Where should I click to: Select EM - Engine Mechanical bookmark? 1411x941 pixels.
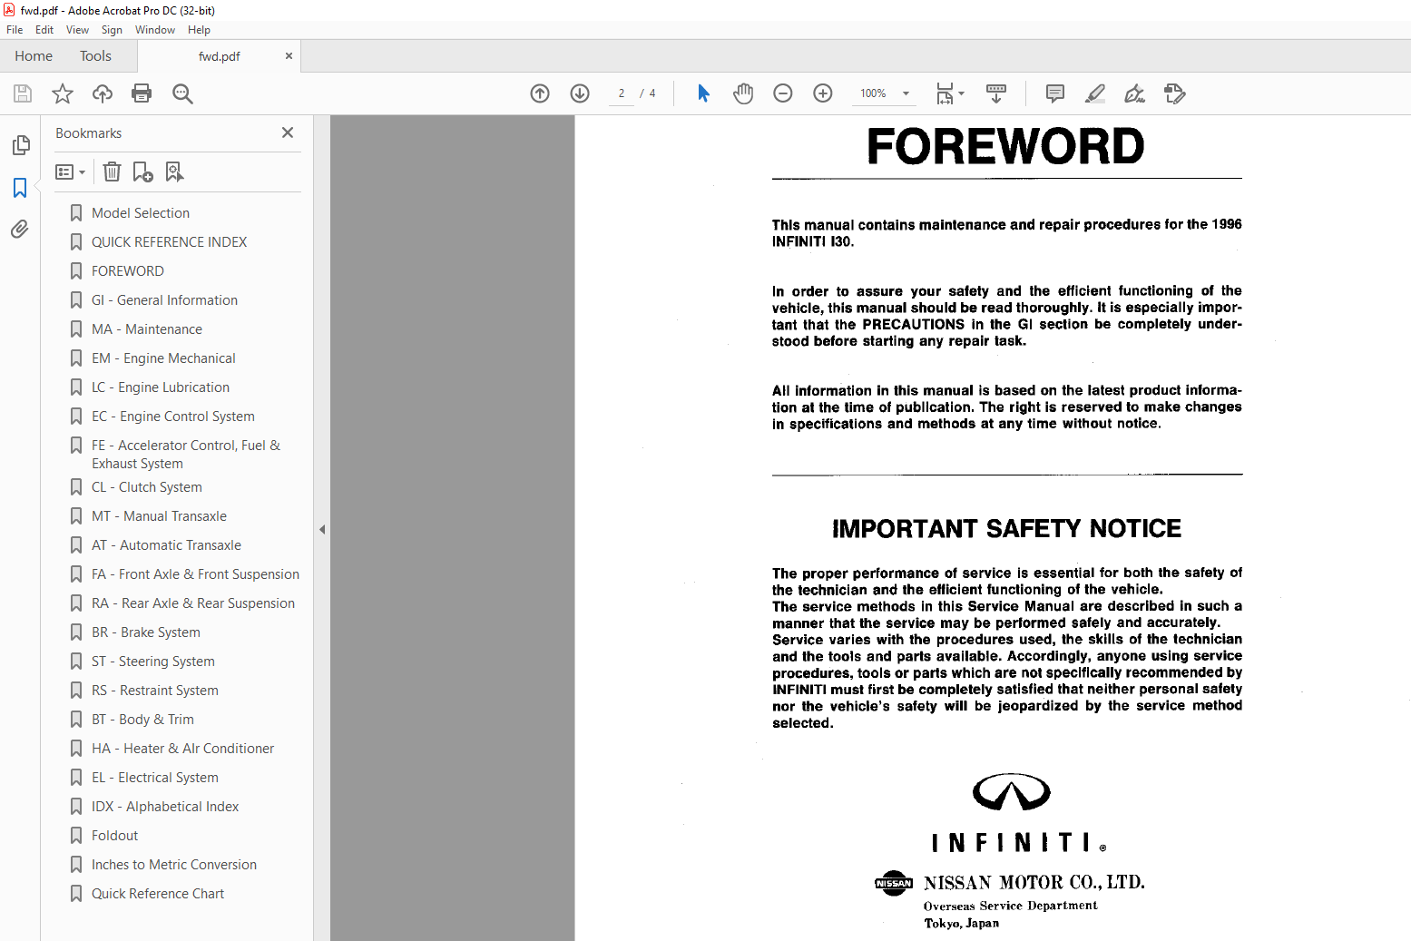(163, 358)
